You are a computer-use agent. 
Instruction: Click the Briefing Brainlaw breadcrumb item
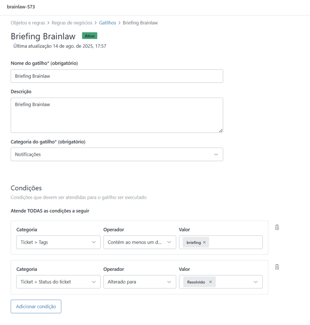coord(140,23)
